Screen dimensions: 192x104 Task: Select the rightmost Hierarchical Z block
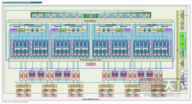pos(168,30)
